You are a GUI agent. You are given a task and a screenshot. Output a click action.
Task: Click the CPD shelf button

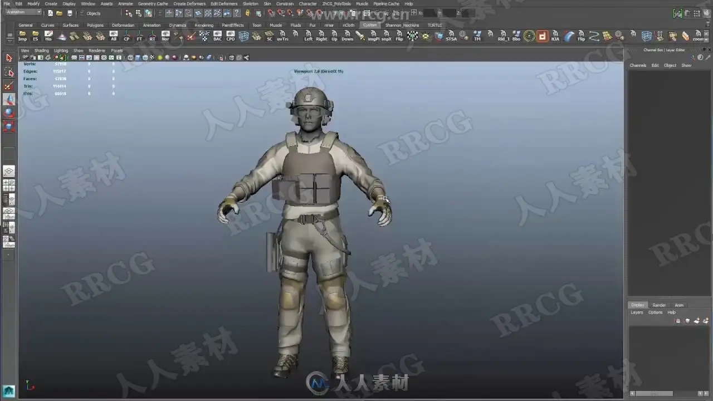[231, 36]
